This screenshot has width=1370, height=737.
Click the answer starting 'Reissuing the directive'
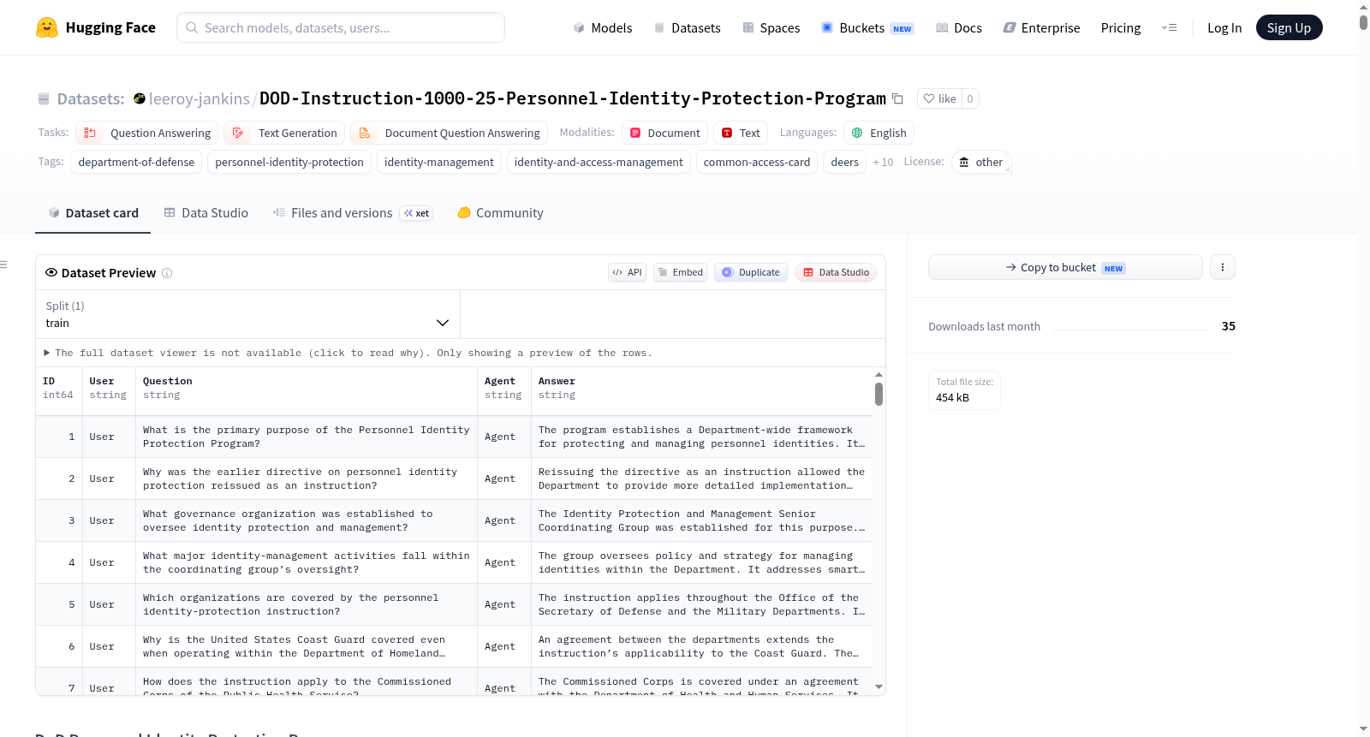701,478
